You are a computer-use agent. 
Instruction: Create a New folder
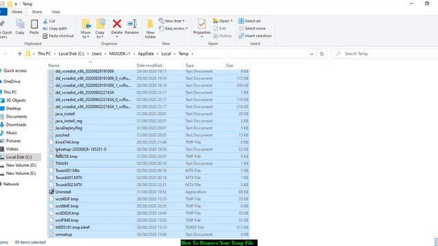151,29
